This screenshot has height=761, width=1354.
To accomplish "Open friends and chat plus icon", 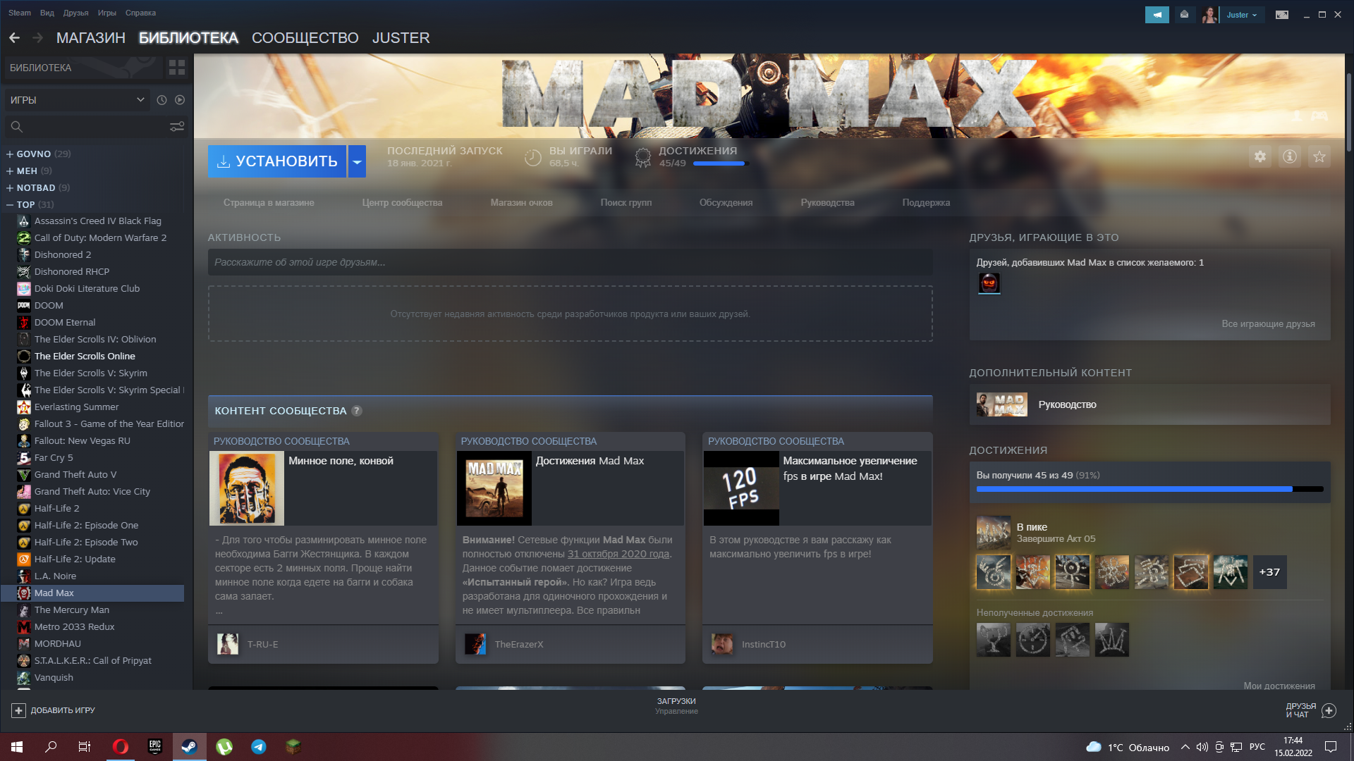I will coord(1329,710).
